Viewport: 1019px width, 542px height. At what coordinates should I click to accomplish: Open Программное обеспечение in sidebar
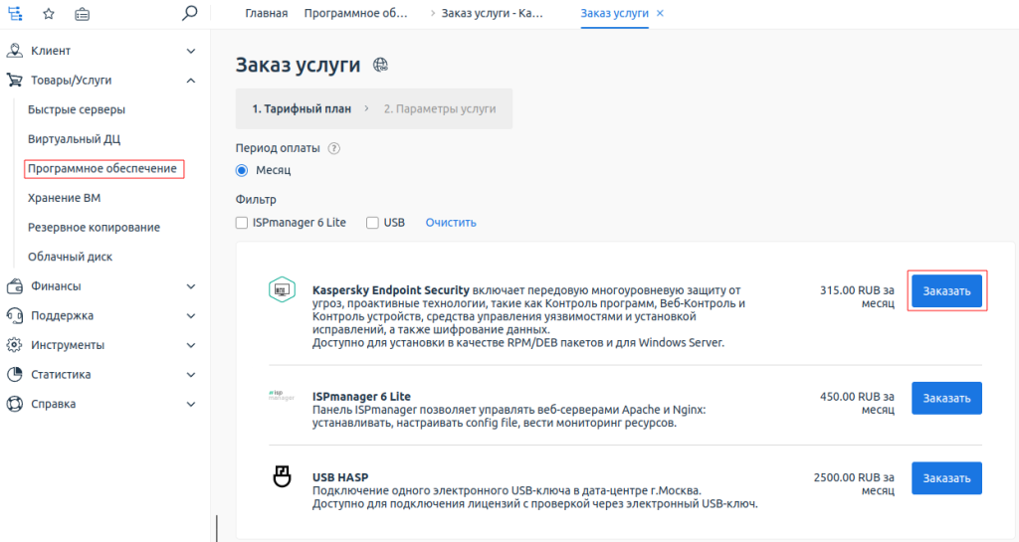[x=102, y=169]
